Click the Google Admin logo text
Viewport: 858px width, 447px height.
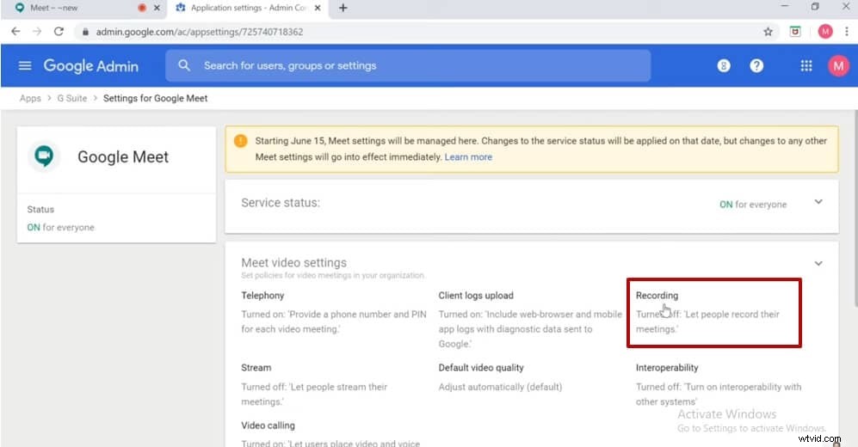pyautogui.click(x=91, y=65)
